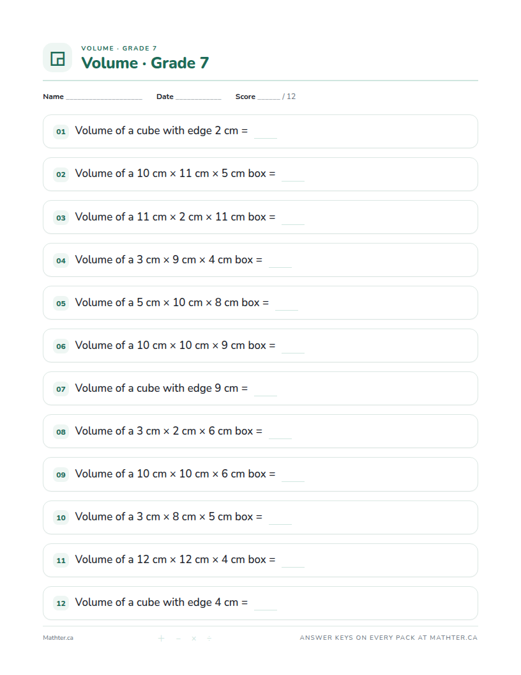The width and height of the screenshot is (521, 675).
Task: Click text 'Volume of a 3 cm × 8 cm × 5 cm box ='
Action: tap(169, 516)
